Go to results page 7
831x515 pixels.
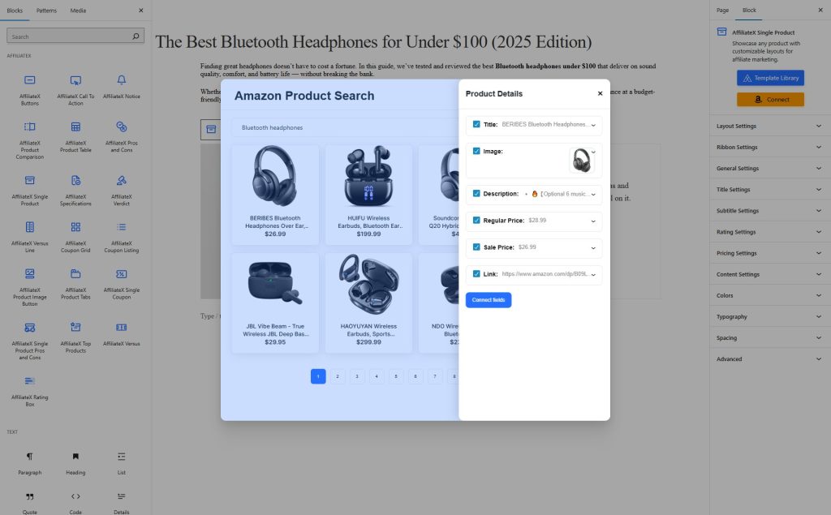[435, 376]
